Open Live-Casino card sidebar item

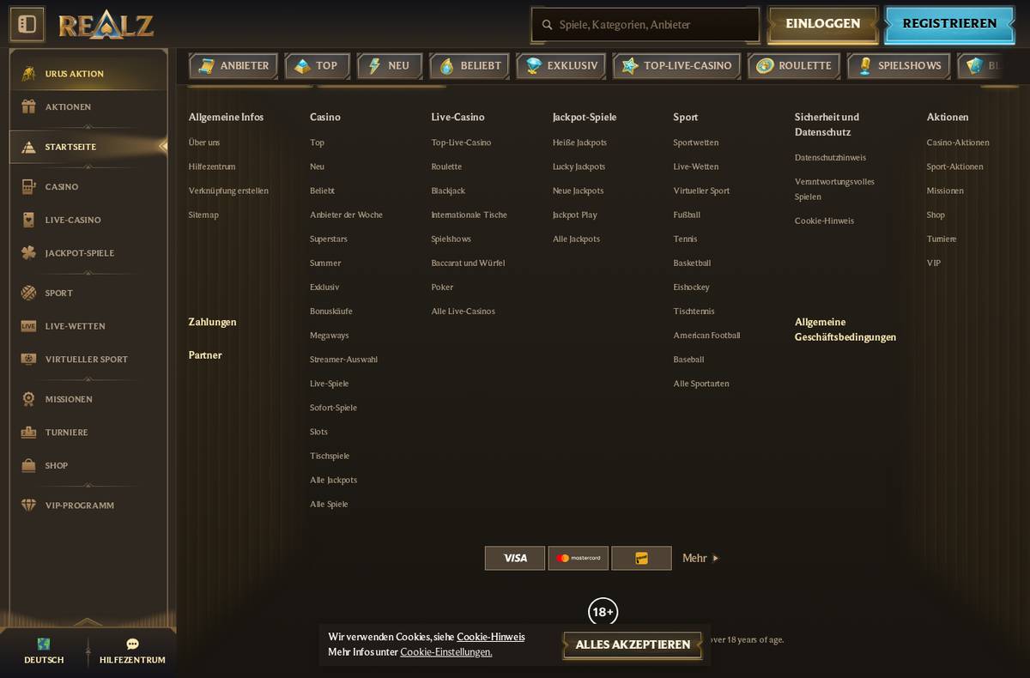[x=28, y=220]
